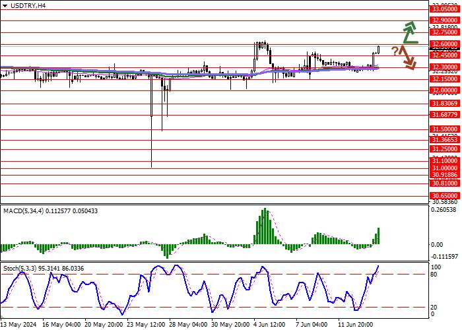The height and width of the screenshot is (330, 462).
Task: Select the 31.83069 price level label
Action: (x=445, y=104)
